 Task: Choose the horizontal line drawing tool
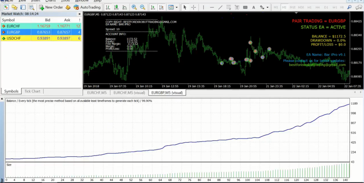212,7
